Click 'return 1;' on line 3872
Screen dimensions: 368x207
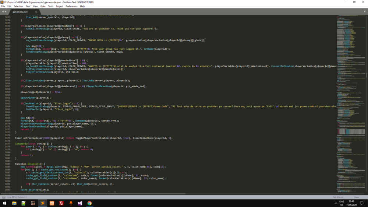coord(26,129)
